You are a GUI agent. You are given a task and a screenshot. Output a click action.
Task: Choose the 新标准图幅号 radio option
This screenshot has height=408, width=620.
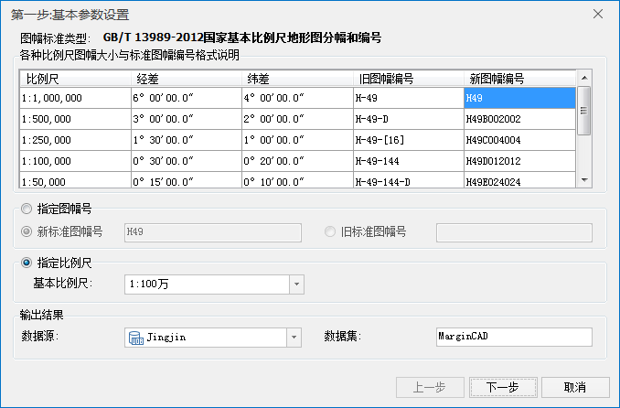[27, 231]
